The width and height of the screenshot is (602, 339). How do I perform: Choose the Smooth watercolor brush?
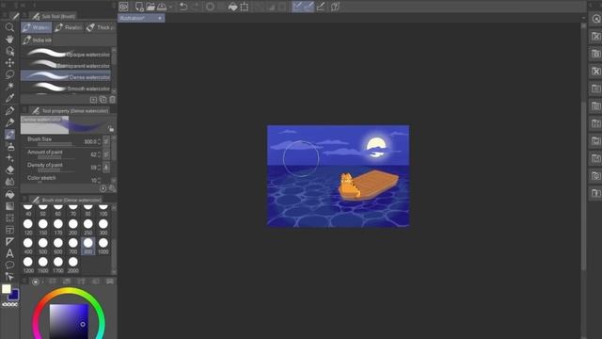click(x=66, y=88)
